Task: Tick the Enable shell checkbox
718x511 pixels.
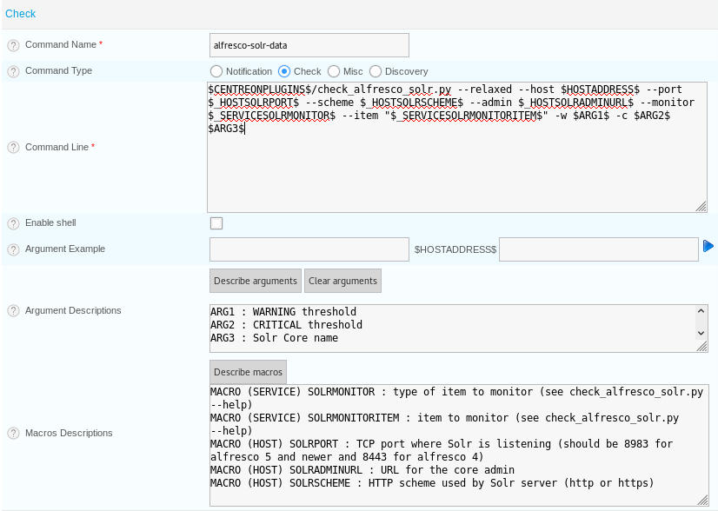Action: 216,223
